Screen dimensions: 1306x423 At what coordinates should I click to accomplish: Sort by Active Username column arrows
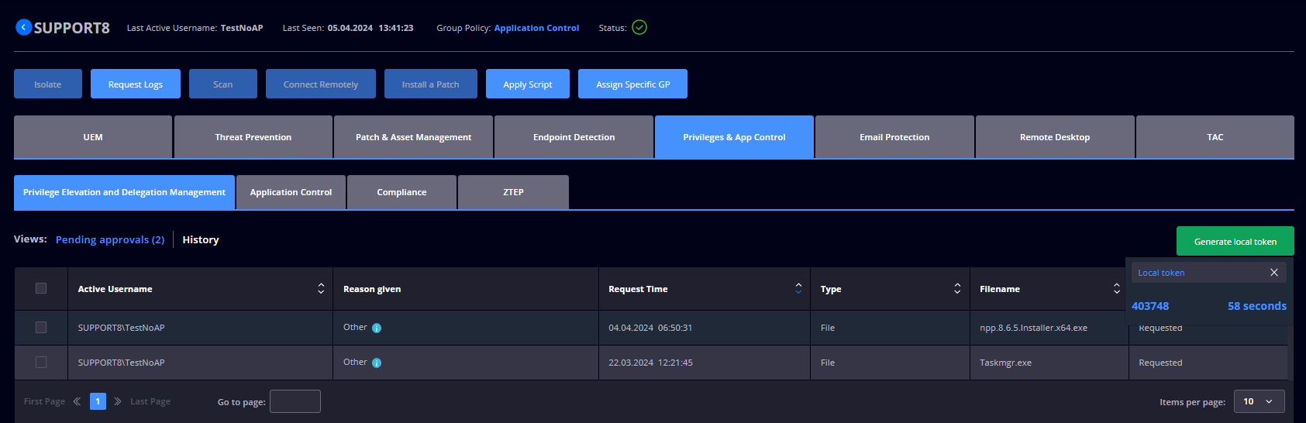click(x=321, y=289)
